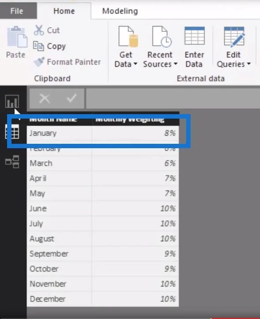Open the Report view icon in sidebar
Screen dimensions: 260x319
12,101
